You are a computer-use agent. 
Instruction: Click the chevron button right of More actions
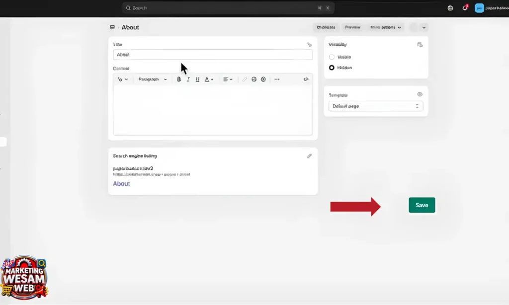point(424,27)
